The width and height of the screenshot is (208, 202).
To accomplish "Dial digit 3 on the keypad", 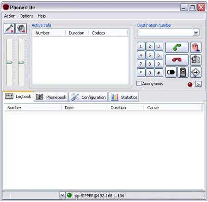I will point(159,46).
